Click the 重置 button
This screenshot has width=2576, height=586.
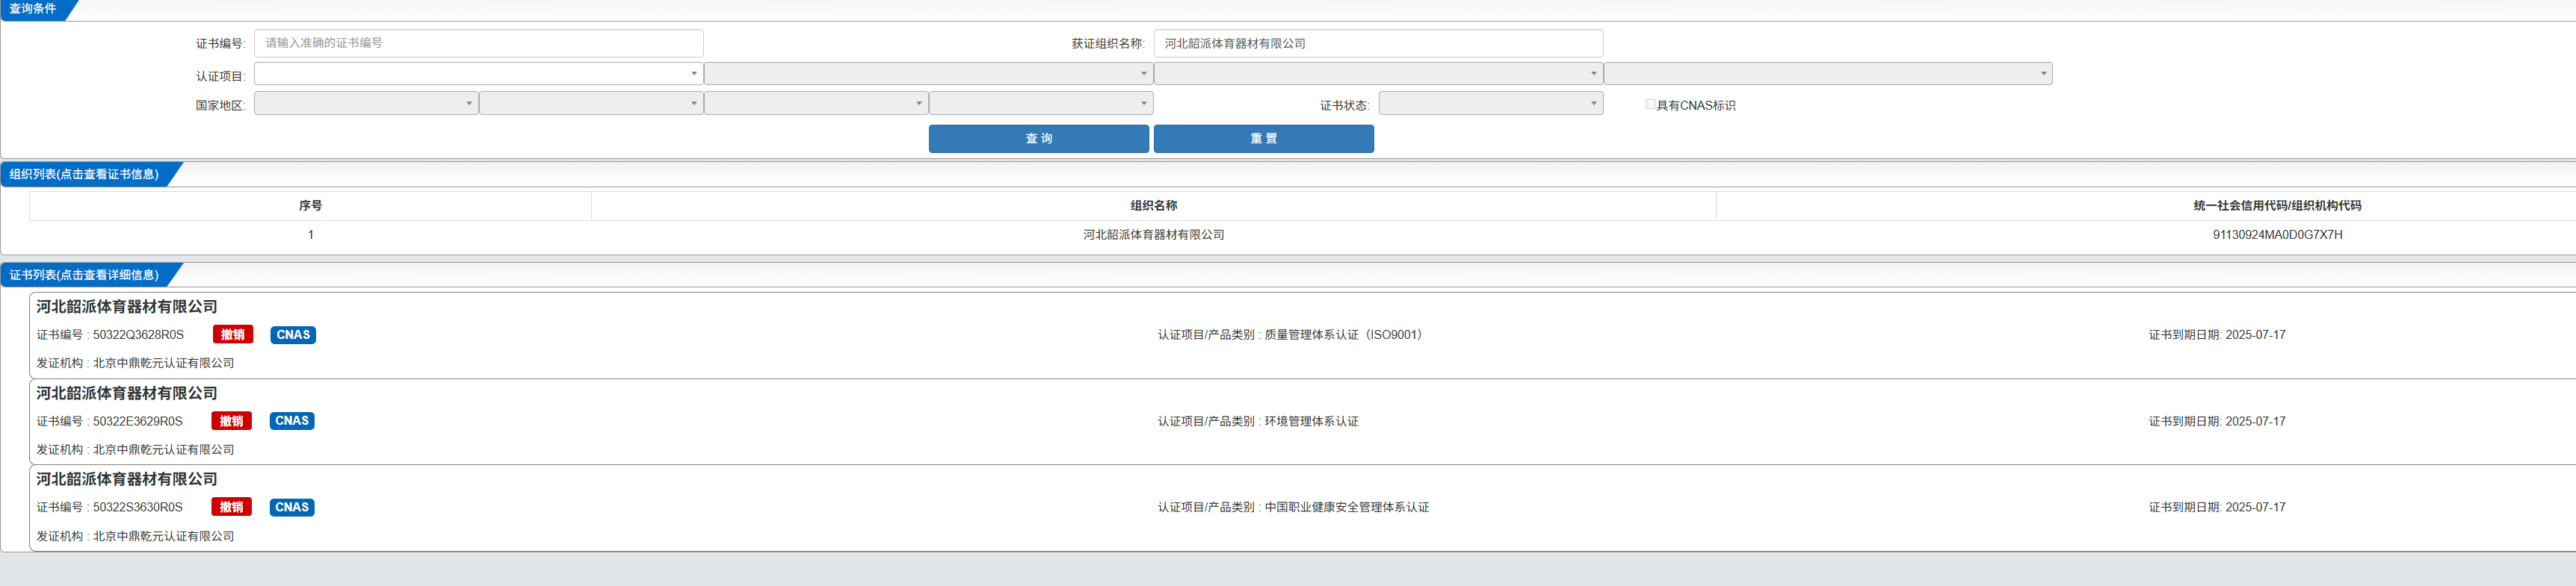coord(1264,139)
